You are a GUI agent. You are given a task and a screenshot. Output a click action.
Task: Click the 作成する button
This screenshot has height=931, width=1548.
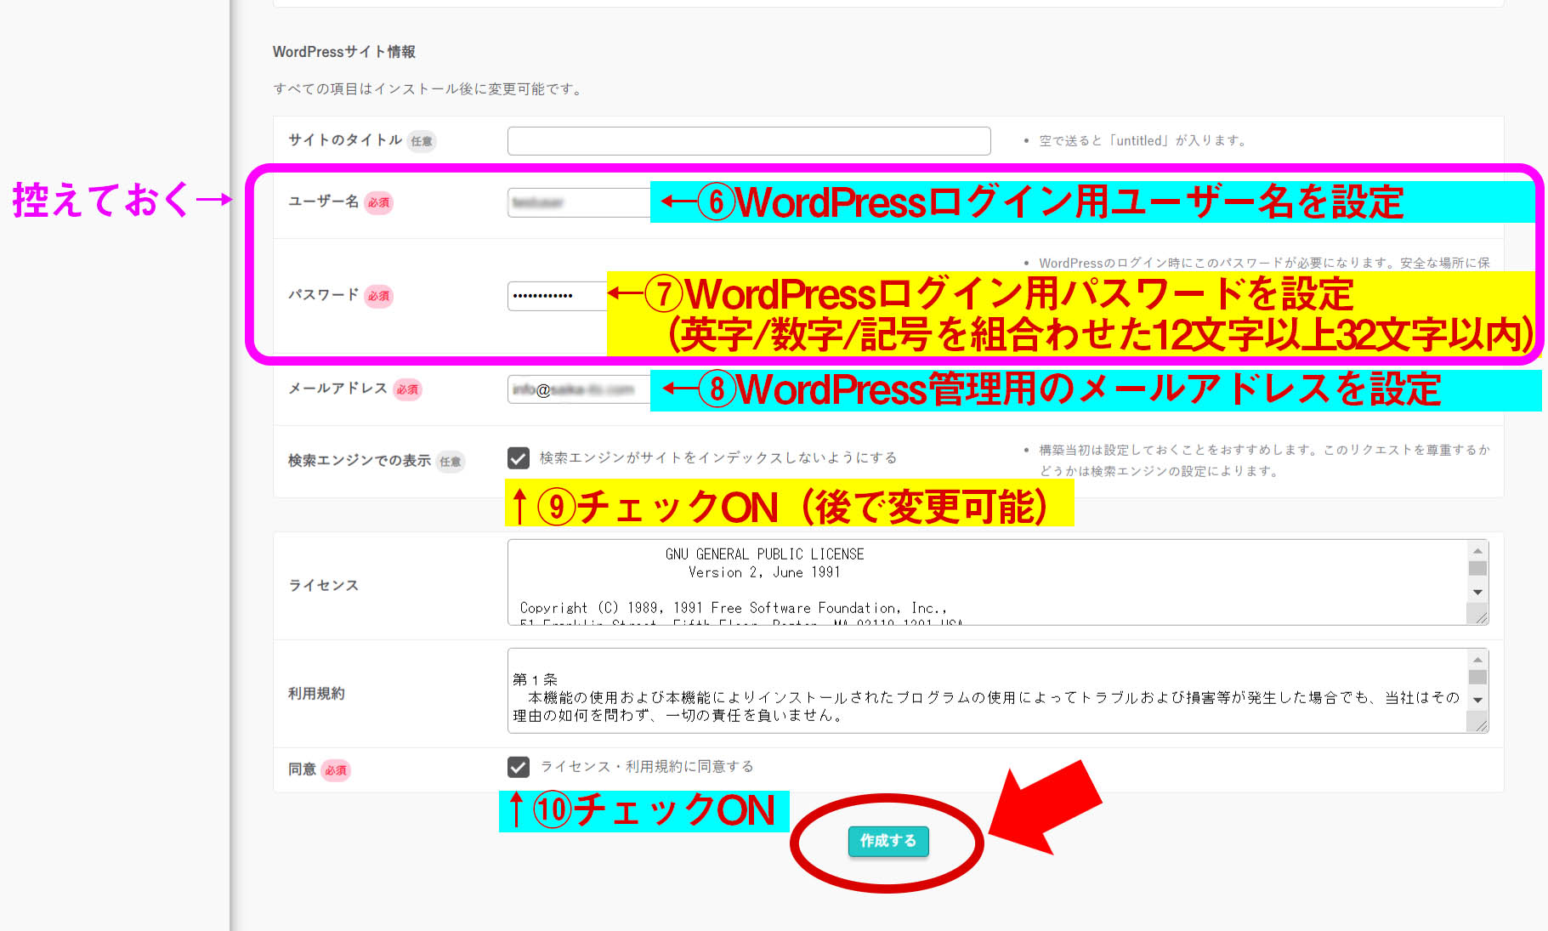click(888, 841)
